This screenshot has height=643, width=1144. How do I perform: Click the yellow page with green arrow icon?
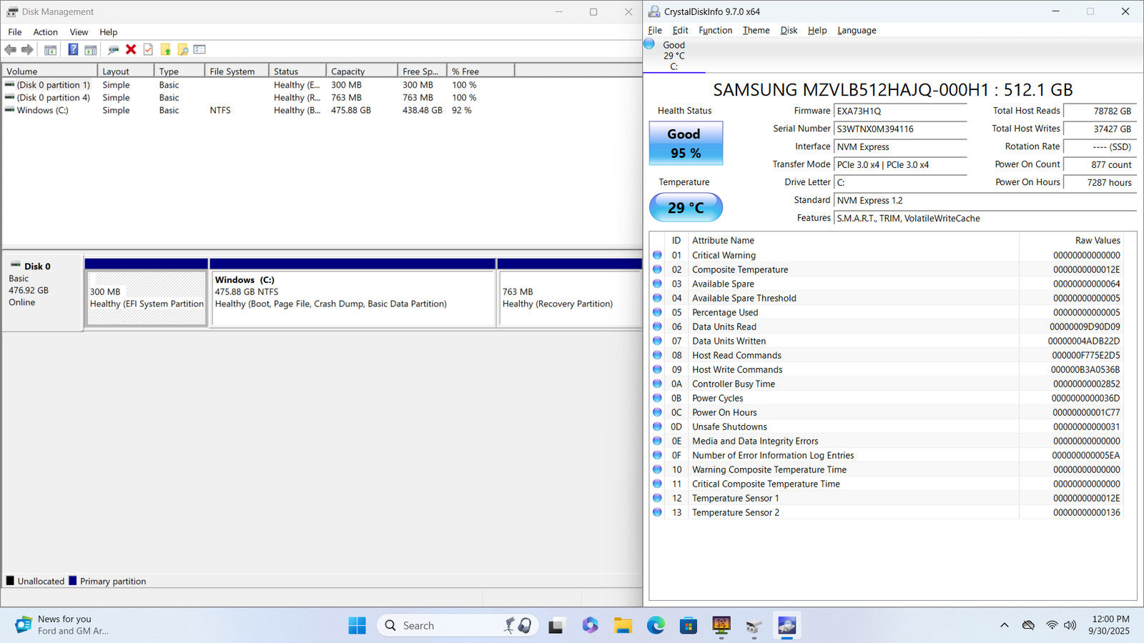tap(166, 49)
